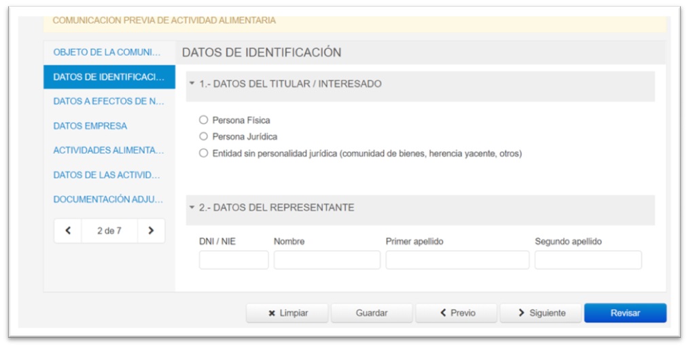The height and width of the screenshot is (348, 689).
Task: Switch to Datos a Efectos de Notificación tab
Action: (109, 101)
